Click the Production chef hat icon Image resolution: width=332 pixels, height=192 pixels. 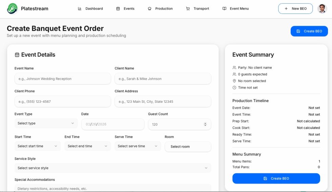[x=149, y=9]
